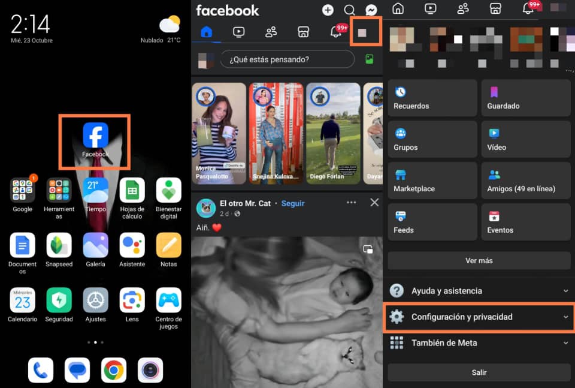Launch Chrome from the dock
This screenshot has width=575, height=388.
(x=114, y=370)
